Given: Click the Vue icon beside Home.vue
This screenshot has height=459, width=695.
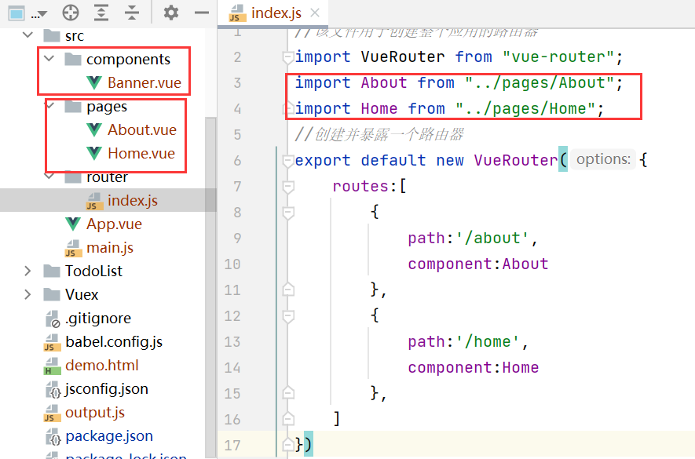Looking at the screenshot, I should pyautogui.click(x=94, y=153).
